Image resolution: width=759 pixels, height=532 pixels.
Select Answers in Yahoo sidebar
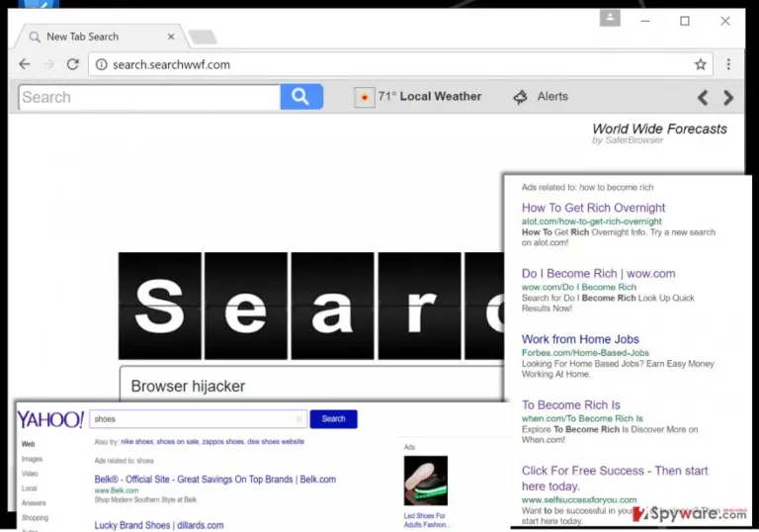pyautogui.click(x=34, y=503)
